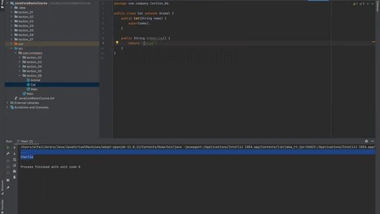
Task: Click the scroll-to-end console icon
Action: coord(14,165)
